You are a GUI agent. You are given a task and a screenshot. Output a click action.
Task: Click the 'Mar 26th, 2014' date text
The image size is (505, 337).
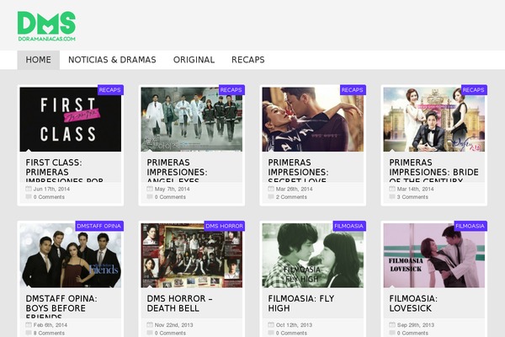pos(294,189)
